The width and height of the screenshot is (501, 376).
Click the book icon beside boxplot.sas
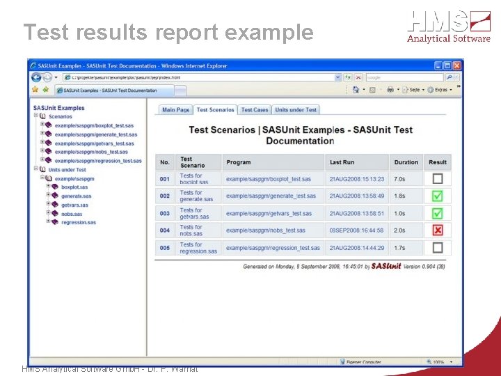click(x=55, y=187)
